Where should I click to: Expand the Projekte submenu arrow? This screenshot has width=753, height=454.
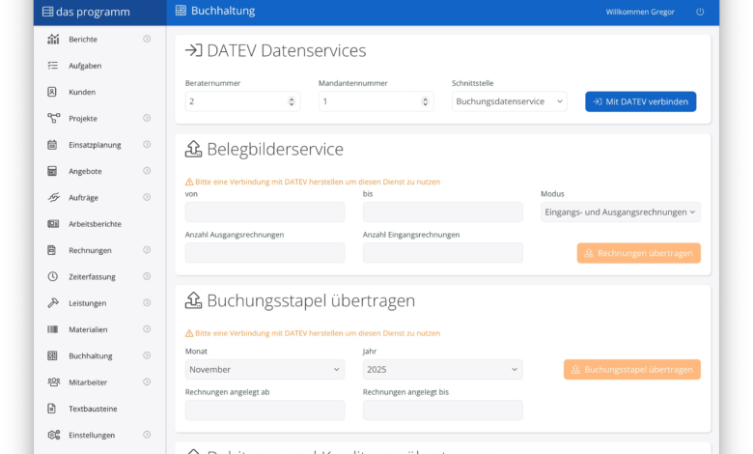point(147,118)
